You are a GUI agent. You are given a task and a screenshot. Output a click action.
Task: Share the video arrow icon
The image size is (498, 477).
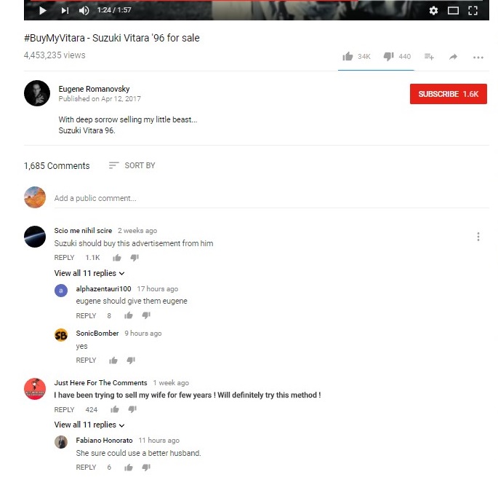click(x=453, y=57)
